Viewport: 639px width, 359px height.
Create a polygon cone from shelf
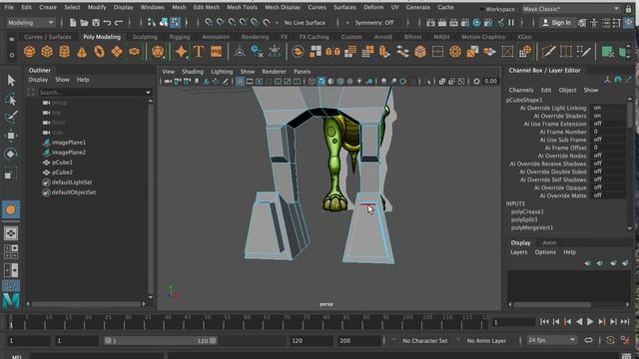[x=82, y=52]
